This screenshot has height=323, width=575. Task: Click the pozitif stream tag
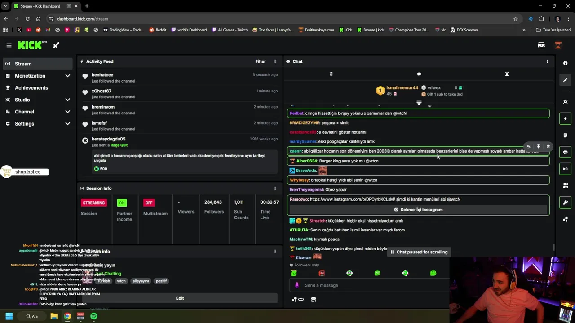[161, 281]
